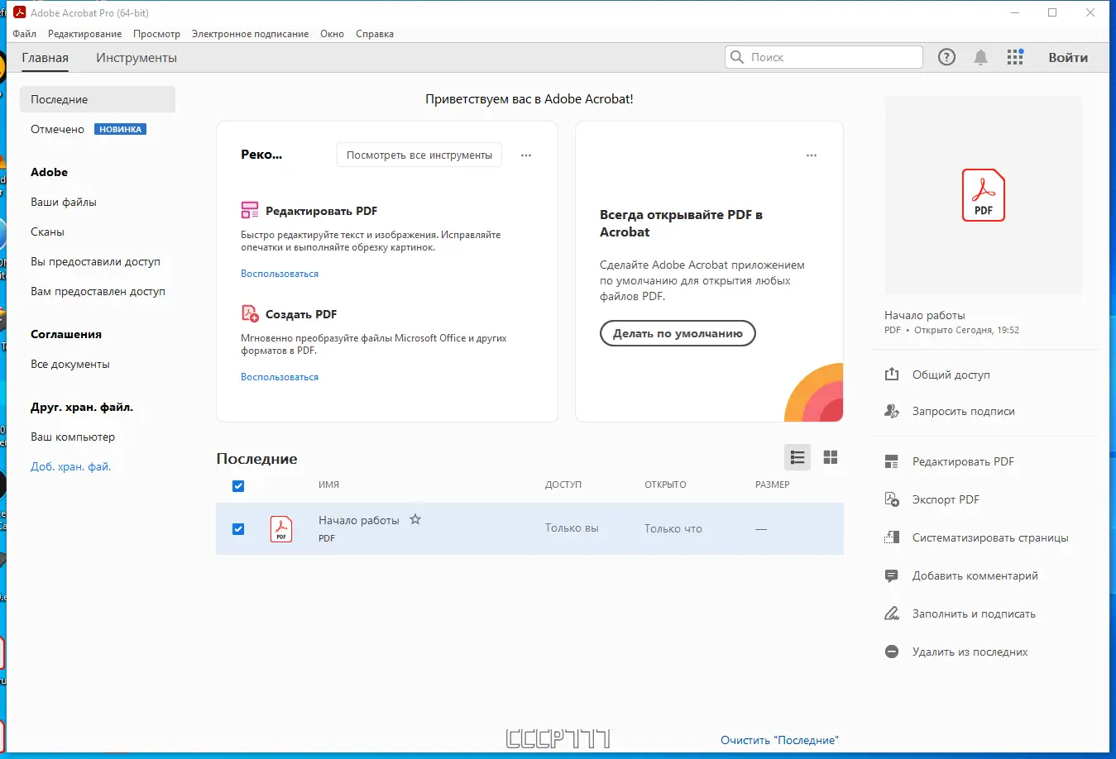This screenshot has height=759, width=1116.
Task: Click the 'РАЗМЕР' column header
Action: [x=773, y=485]
